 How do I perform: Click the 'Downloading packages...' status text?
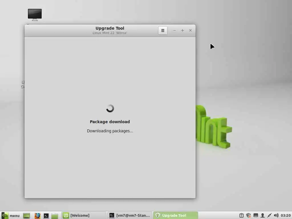[110, 131]
